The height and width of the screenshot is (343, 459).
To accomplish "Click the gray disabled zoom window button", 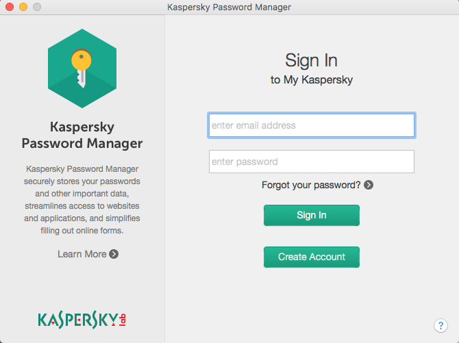I will pyautogui.click(x=36, y=8).
